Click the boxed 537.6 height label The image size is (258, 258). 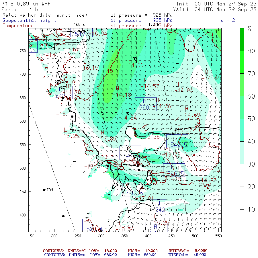(x=132, y=189)
